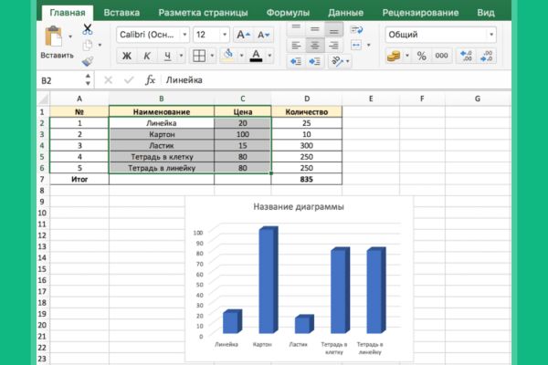Click the Cut scissors icon

click(88, 29)
